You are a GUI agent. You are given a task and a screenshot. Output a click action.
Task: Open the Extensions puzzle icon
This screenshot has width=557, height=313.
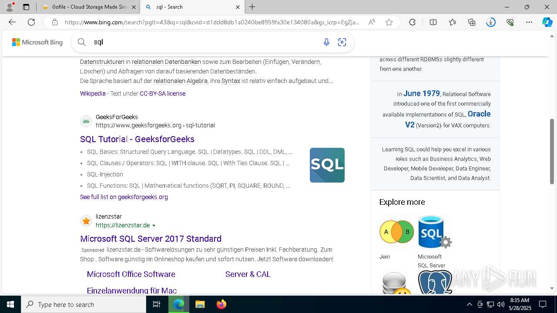click(412, 22)
